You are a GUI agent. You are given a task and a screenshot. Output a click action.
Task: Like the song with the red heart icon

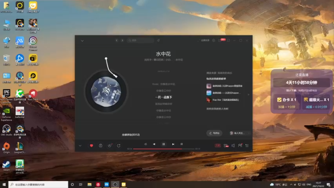[x=91, y=145]
